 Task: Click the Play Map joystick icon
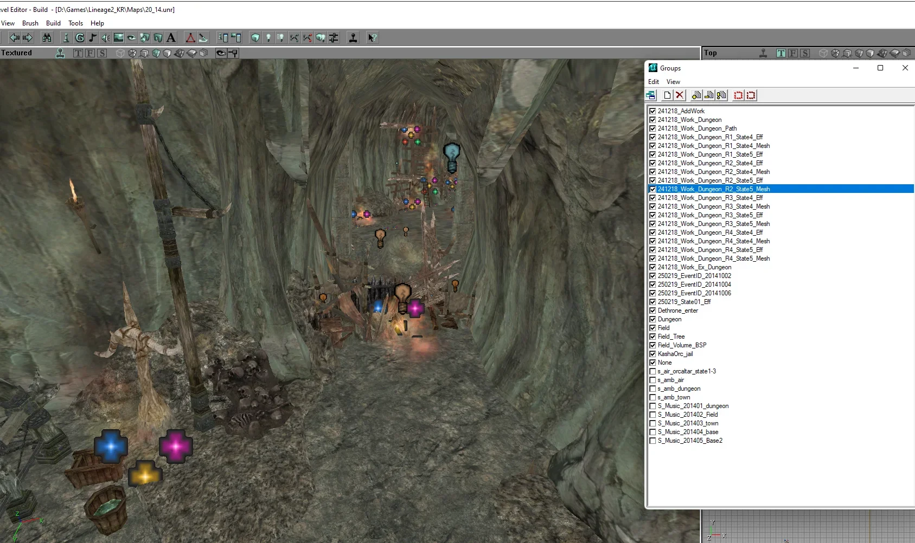(353, 37)
